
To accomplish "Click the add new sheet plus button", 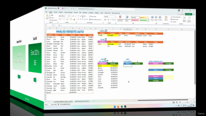I will (94, 101).
